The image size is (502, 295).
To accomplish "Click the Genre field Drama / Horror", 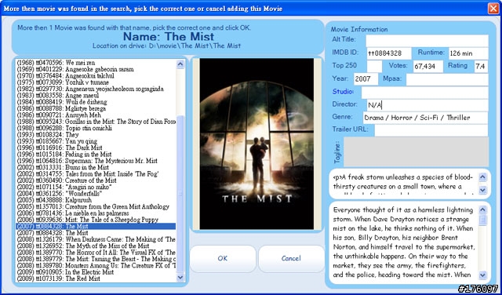I will [425, 118].
